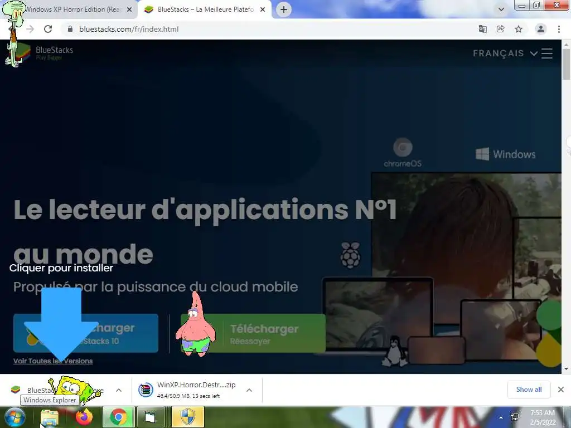Open the FRANÇAIS language dropdown

coord(505,53)
